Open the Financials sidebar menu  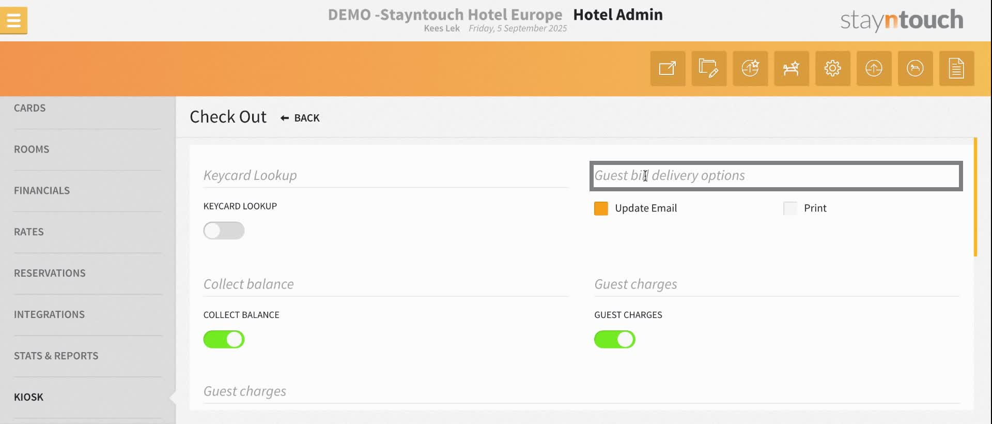pos(42,190)
